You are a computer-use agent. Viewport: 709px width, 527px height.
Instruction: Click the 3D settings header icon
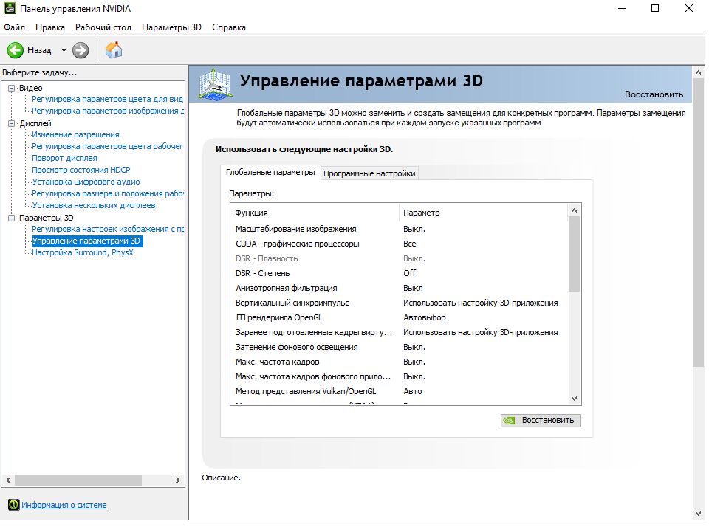(x=215, y=84)
